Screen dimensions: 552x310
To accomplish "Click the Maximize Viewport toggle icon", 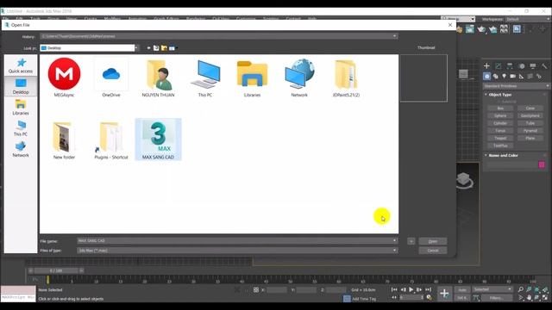I will (x=545, y=298).
